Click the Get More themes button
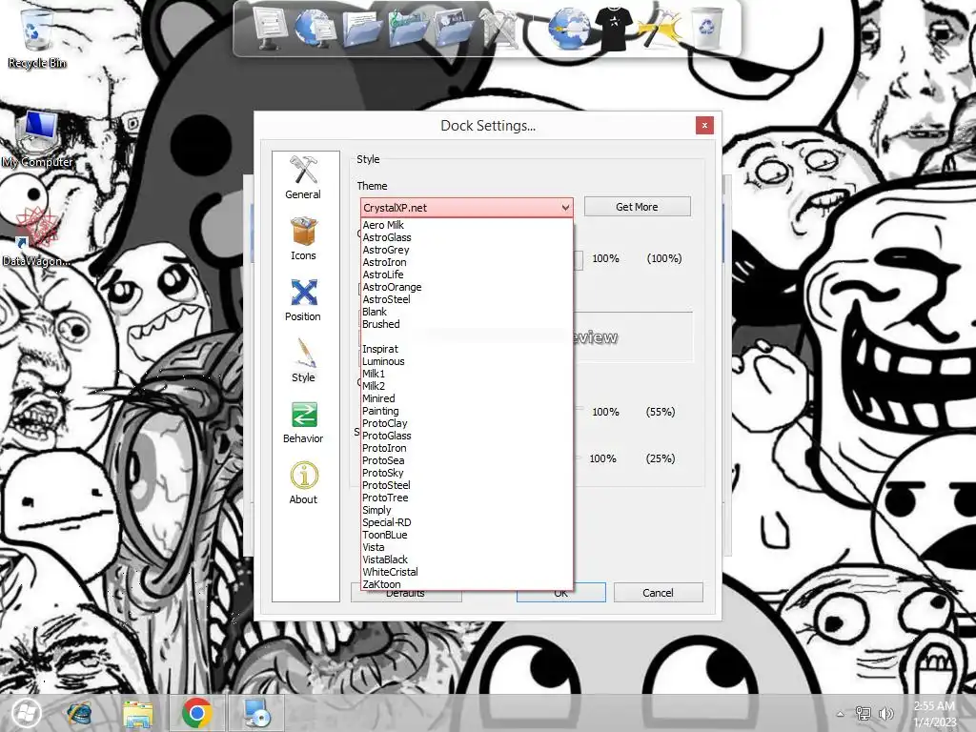Screen dimensions: 976x732 click(637, 207)
